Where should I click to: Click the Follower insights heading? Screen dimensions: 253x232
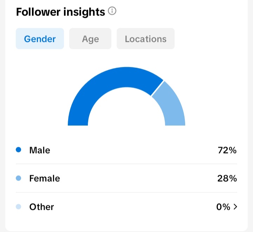click(60, 12)
